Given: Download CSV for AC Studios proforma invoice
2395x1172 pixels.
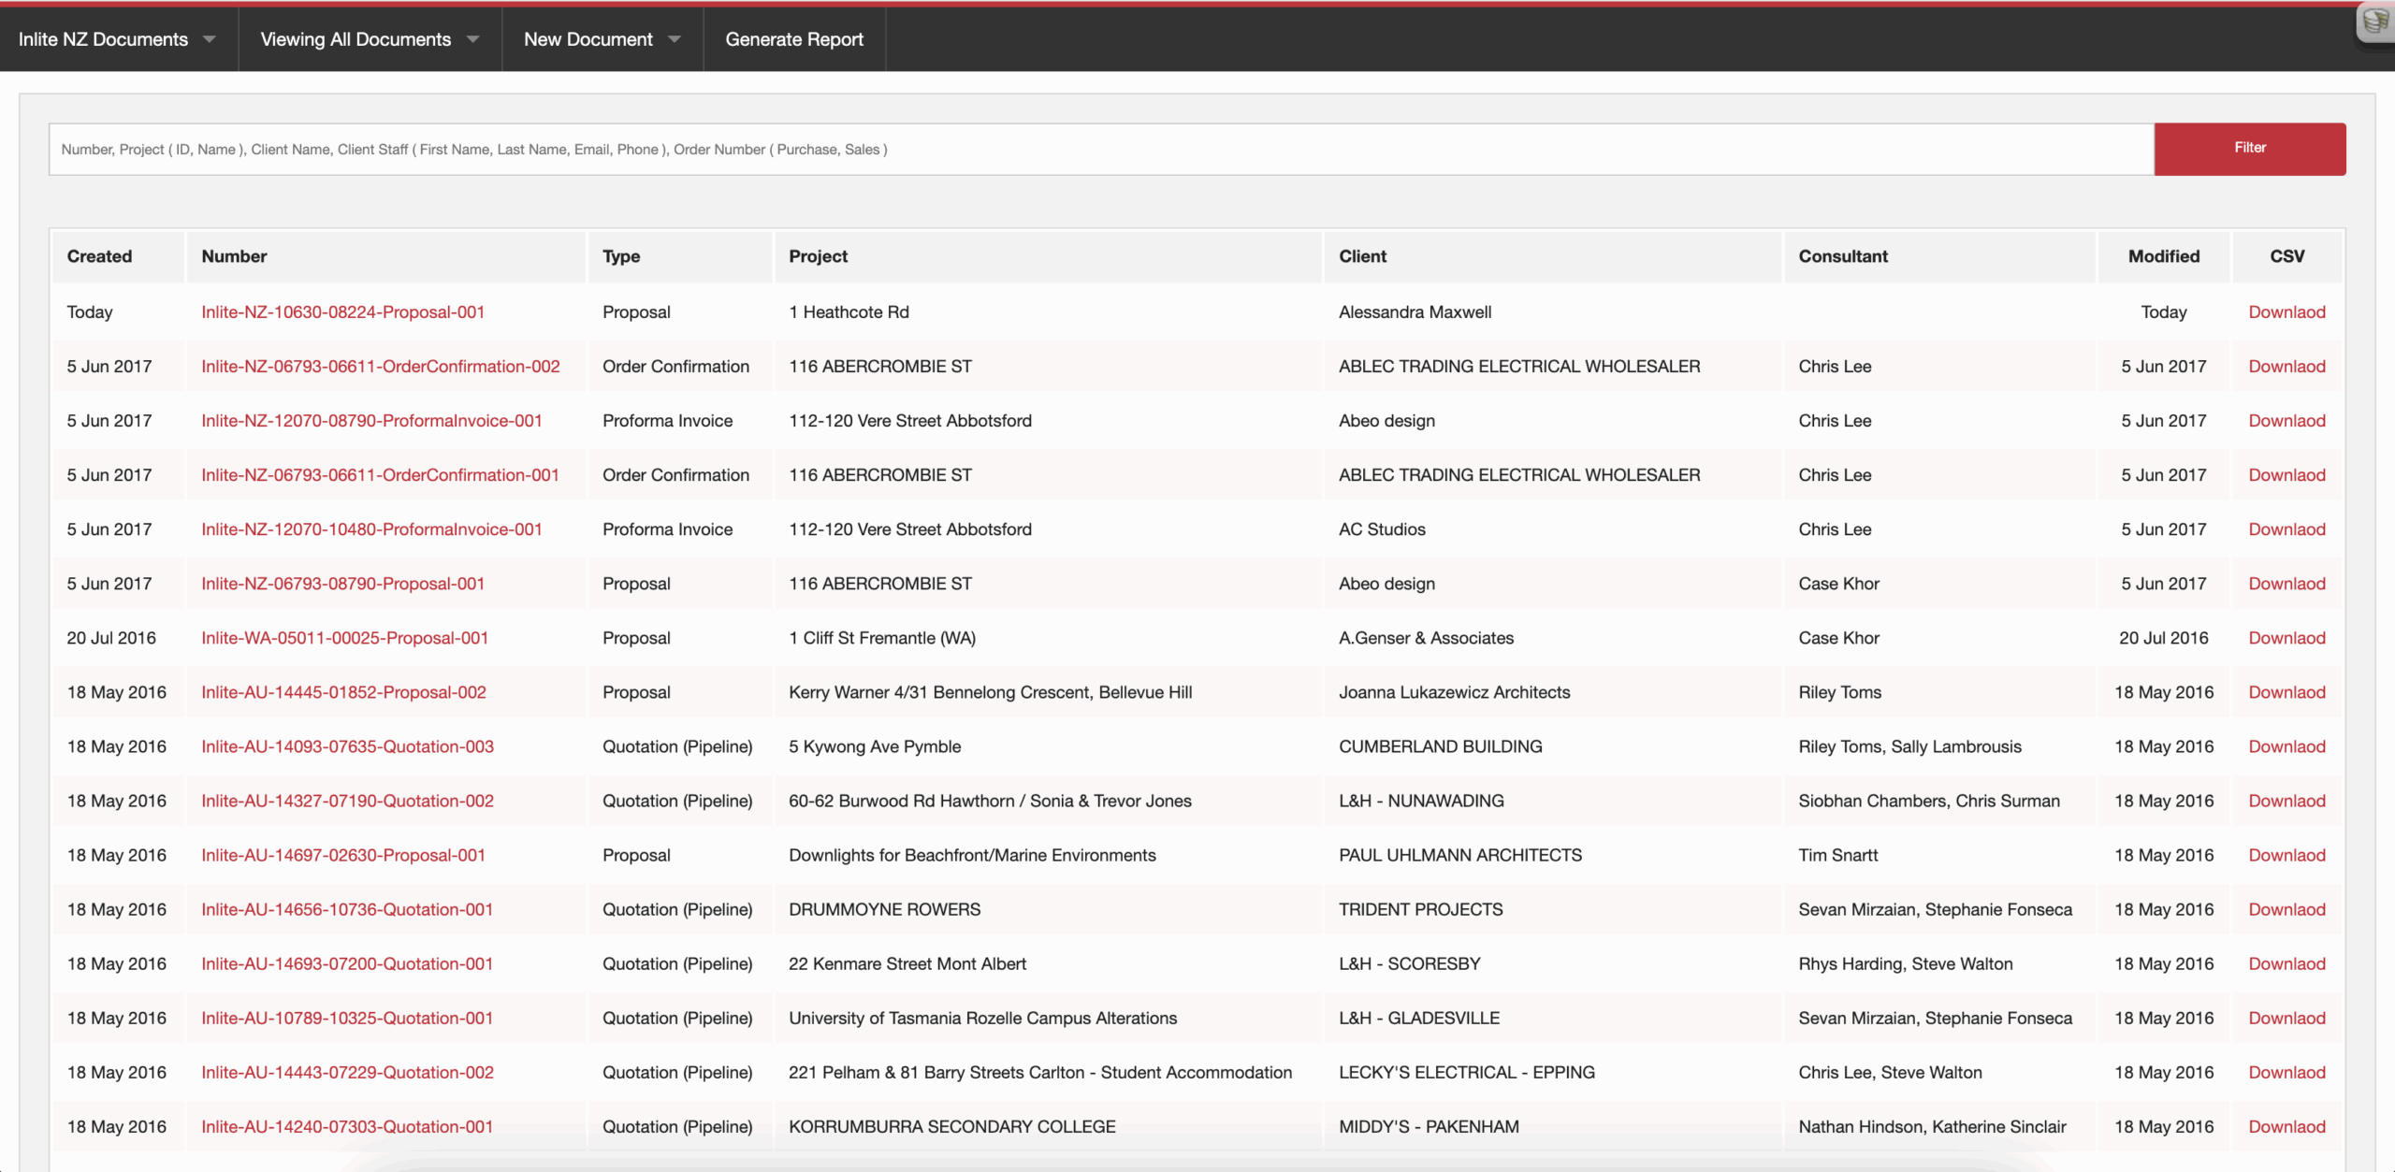Looking at the screenshot, I should (x=2286, y=529).
